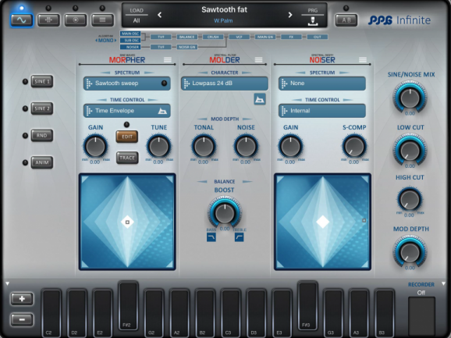The width and height of the screenshot is (451, 338).
Task: Collapse recorder using right triangle marker
Action: (x=443, y=283)
